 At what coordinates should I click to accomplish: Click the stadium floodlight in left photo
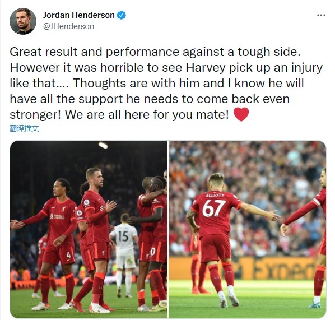tap(103, 145)
